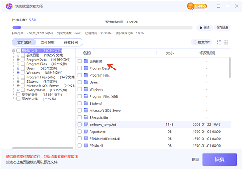Image resolution: width=243 pixels, height=170 pixels.
Task: Click folder icon of Users in file list
Action: point(86,82)
